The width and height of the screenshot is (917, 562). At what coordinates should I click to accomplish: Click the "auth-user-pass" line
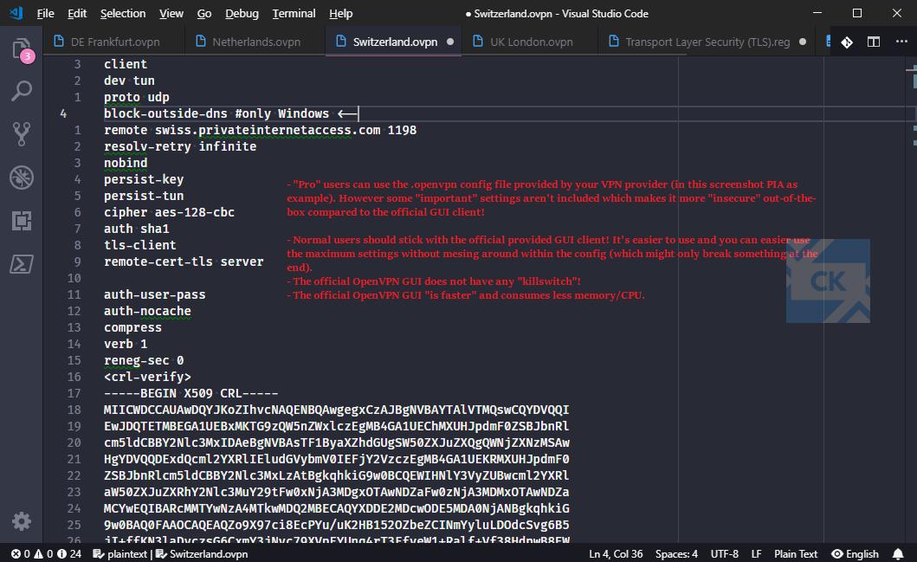point(154,294)
